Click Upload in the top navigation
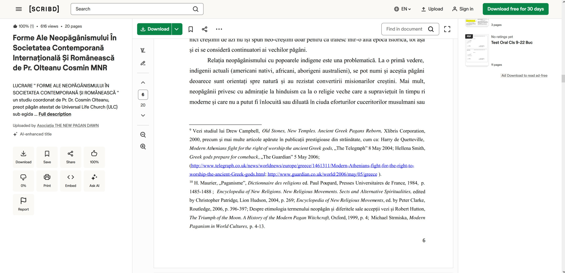Image resolution: width=565 pixels, height=273 pixels. [x=432, y=9]
